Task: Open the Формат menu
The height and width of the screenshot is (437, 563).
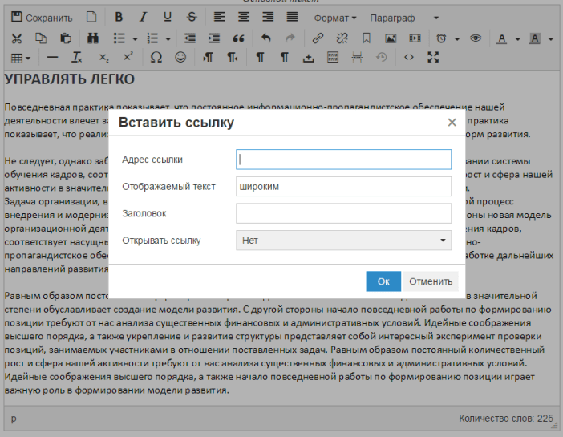Action: tap(334, 17)
